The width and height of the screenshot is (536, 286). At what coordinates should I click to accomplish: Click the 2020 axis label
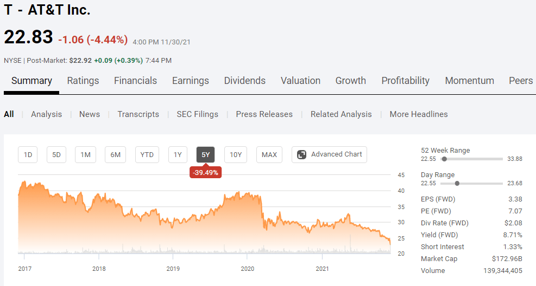248,269
